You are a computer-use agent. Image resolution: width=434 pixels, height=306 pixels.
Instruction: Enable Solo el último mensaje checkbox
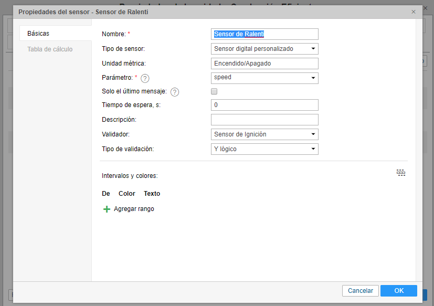pos(214,91)
